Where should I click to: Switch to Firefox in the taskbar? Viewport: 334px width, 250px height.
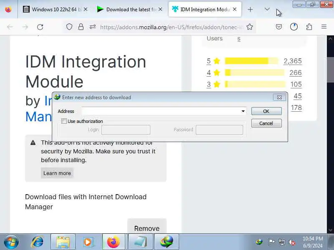(114, 242)
